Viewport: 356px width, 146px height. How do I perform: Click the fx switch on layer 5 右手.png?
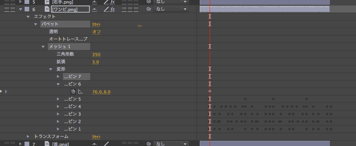point(112,2)
